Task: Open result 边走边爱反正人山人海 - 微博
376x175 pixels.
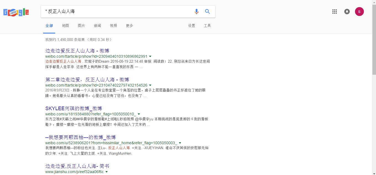Action: tap(77, 51)
